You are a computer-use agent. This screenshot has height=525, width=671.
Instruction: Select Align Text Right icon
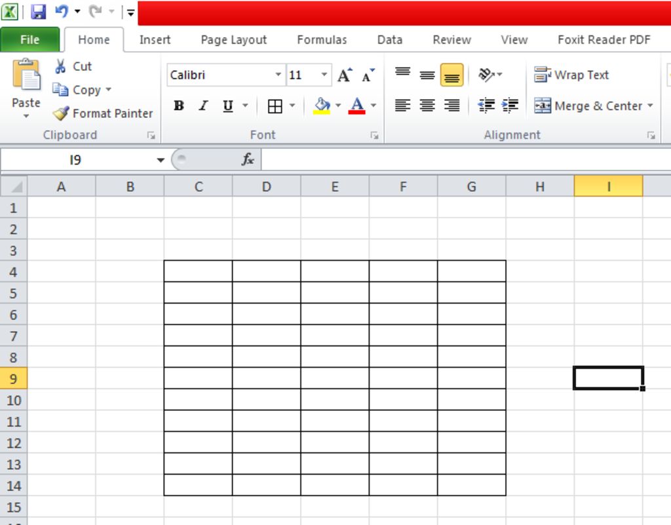452,106
